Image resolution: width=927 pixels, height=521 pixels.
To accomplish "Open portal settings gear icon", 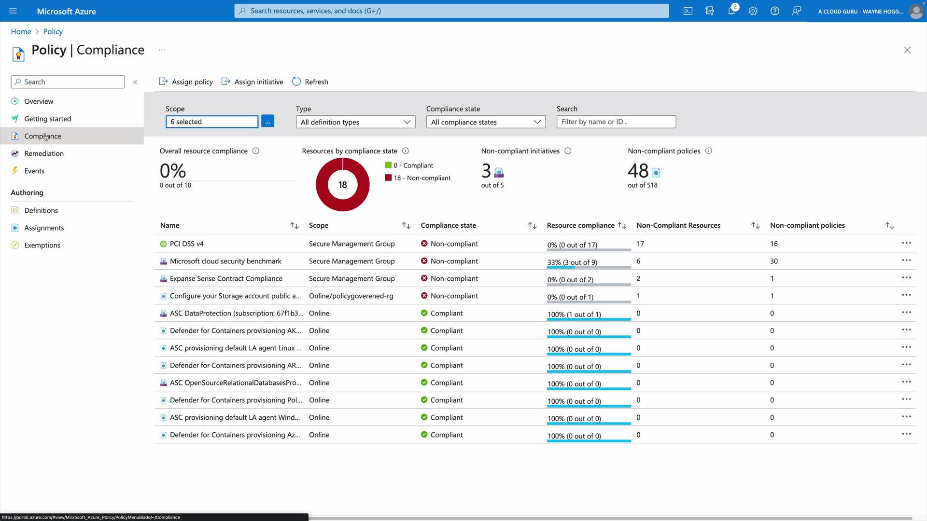I will (x=753, y=11).
